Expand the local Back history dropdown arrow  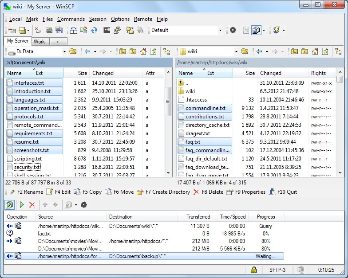pyautogui.click(x=95, y=52)
